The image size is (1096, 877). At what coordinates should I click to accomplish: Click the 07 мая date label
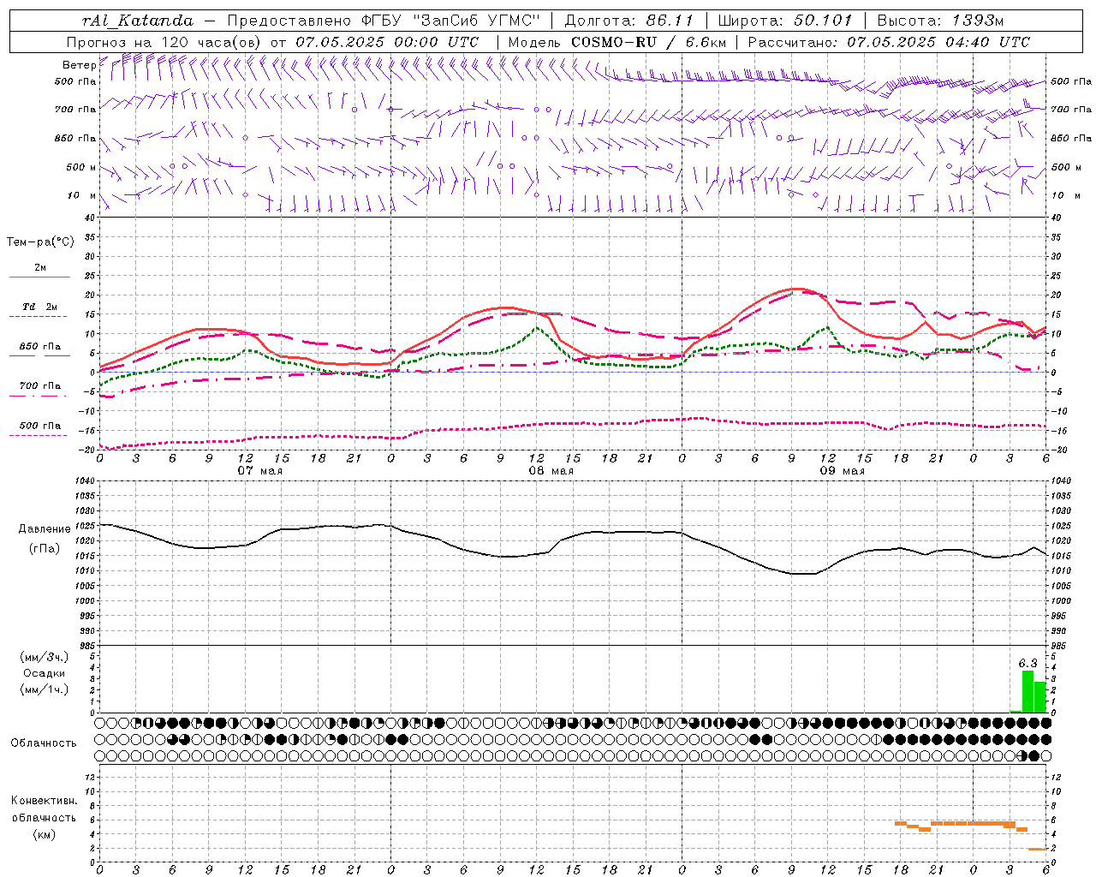tap(260, 471)
